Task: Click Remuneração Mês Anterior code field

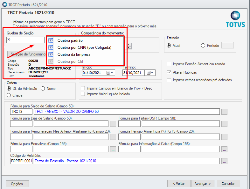Action: (x=21, y=137)
